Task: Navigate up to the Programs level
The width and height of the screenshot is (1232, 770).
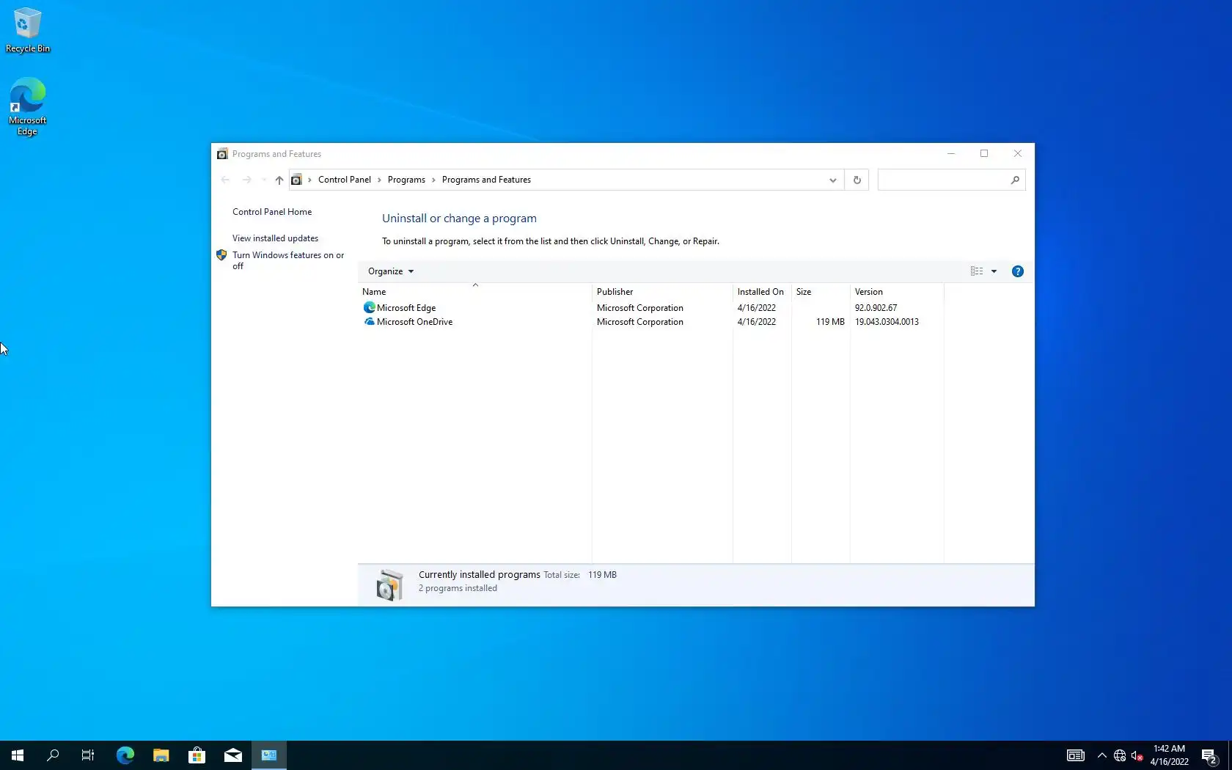Action: [x=279, y=180]
